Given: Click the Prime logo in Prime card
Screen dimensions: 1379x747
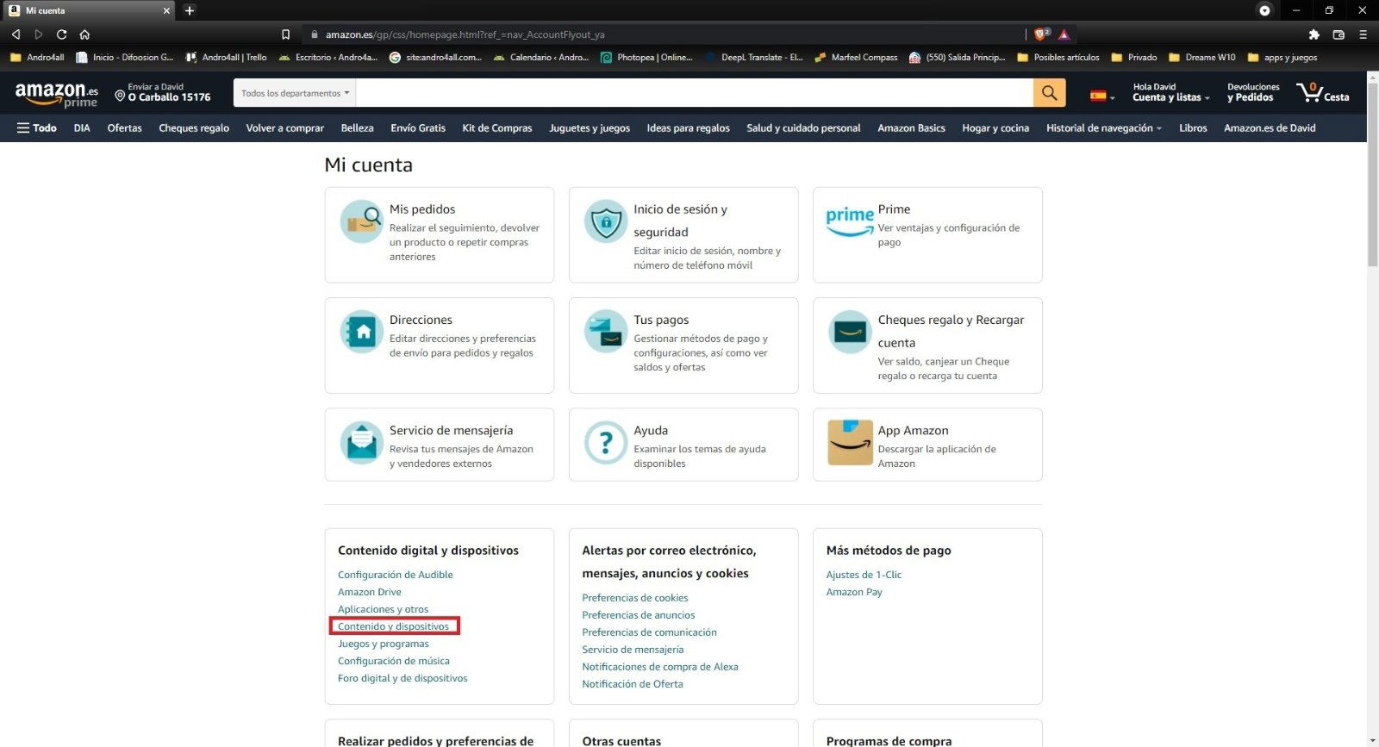Looking at the screenshot, I should point(849,221).
